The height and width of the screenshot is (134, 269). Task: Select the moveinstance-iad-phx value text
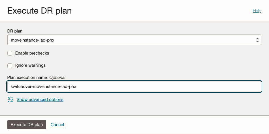(33, 40)
